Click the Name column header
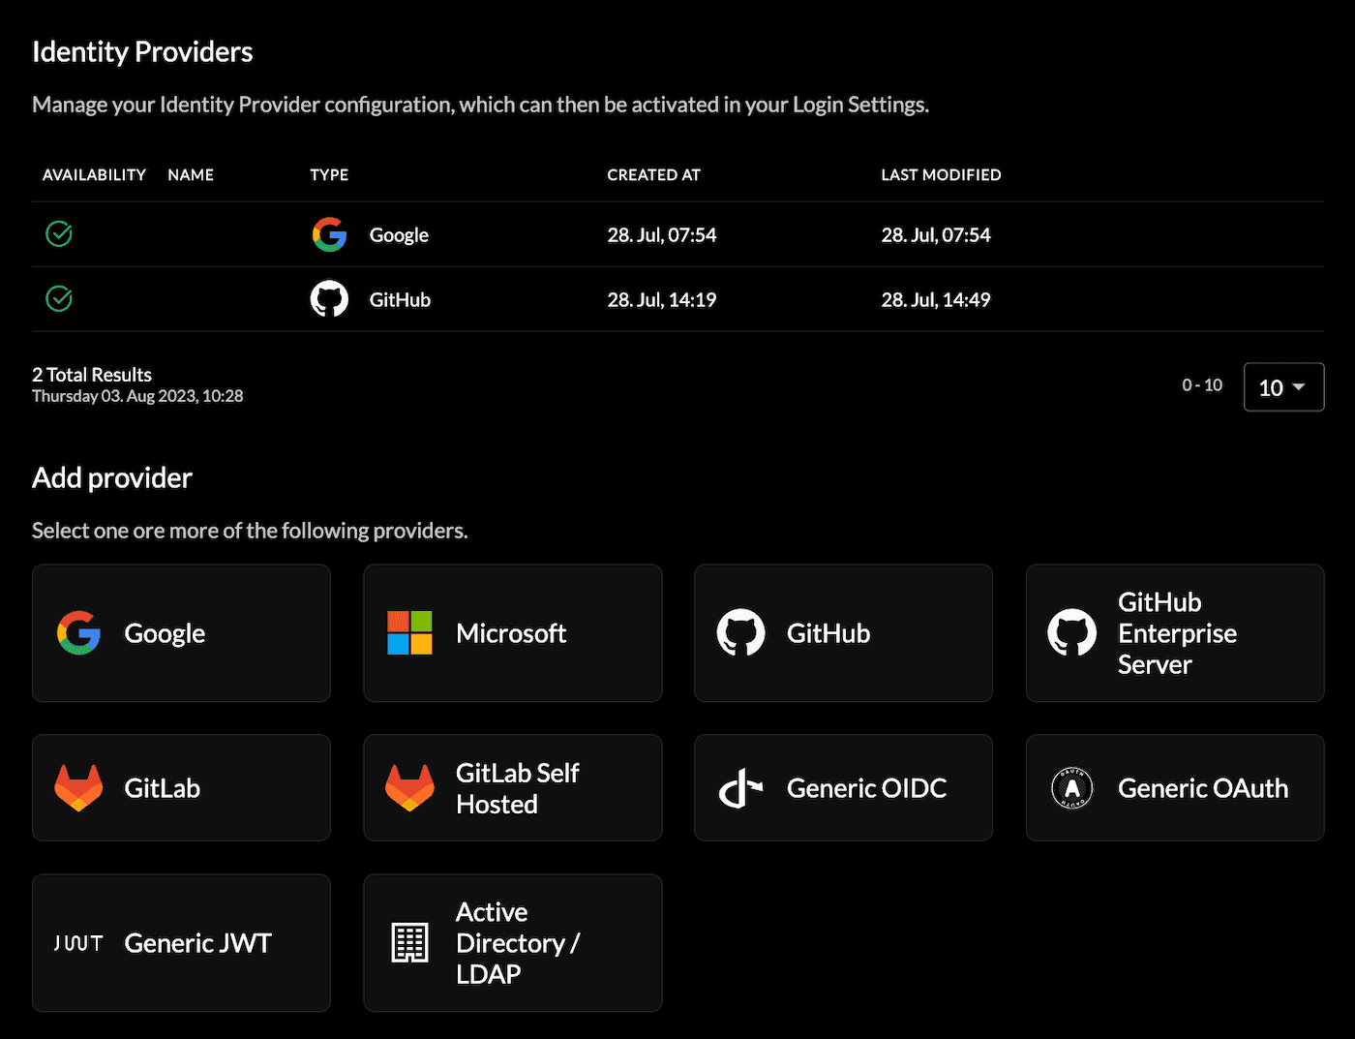This screenshot has width=1355, height=1039. [x=191, y=175]
